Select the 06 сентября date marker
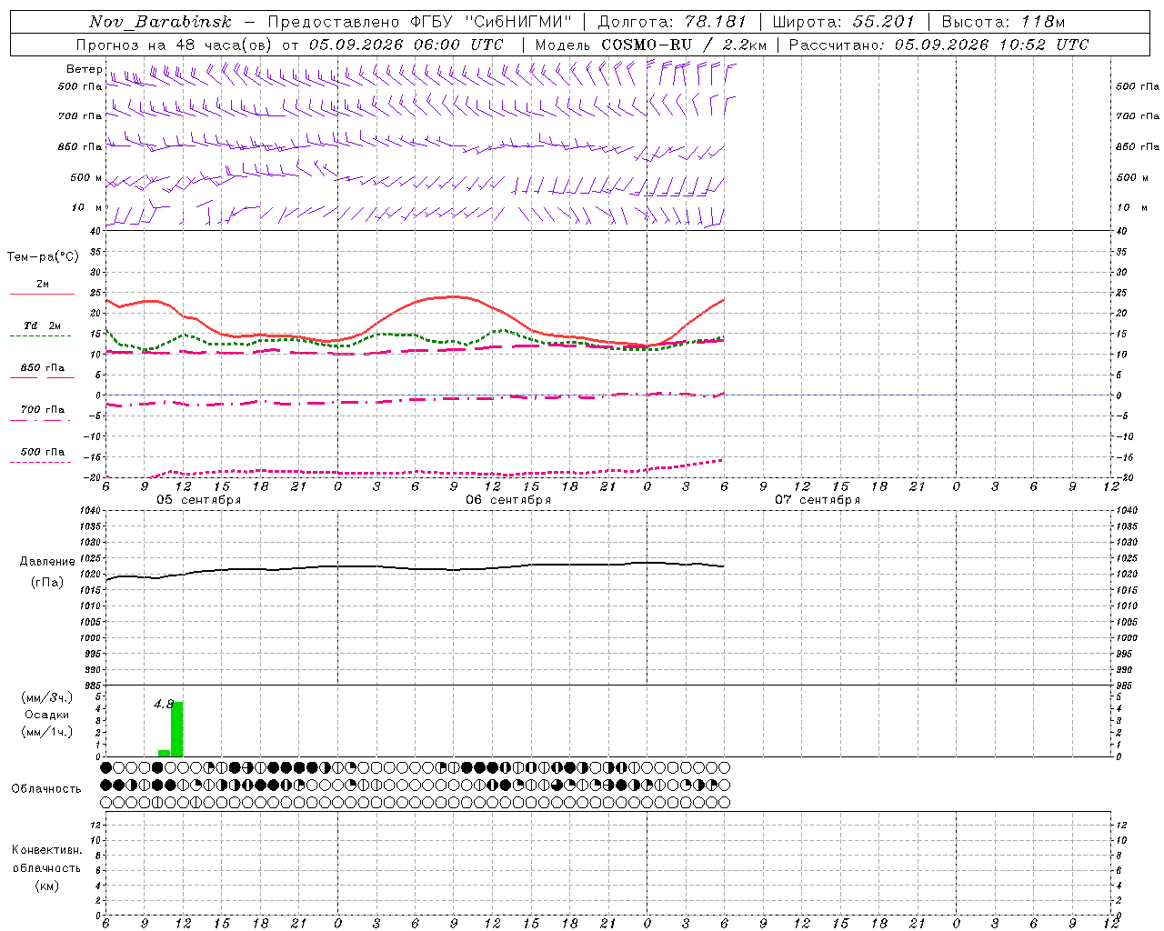1164x931 pixels. click(508, 500)
